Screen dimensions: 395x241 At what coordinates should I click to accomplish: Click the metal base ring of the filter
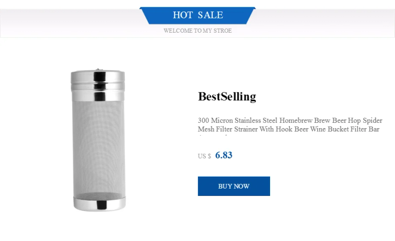pyautogui.click(x=98, y=204)
